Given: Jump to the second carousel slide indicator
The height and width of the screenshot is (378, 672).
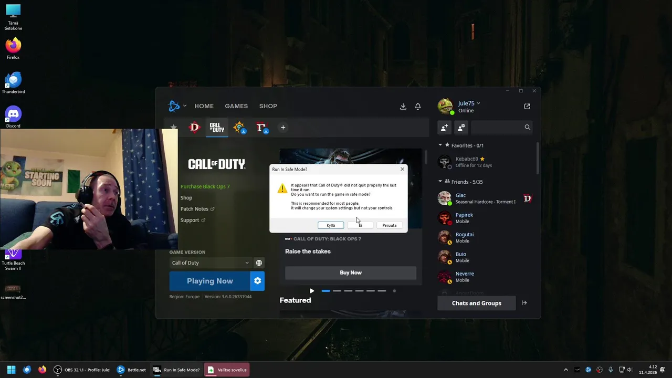Looking at the screenshot, I should point(337,291).
